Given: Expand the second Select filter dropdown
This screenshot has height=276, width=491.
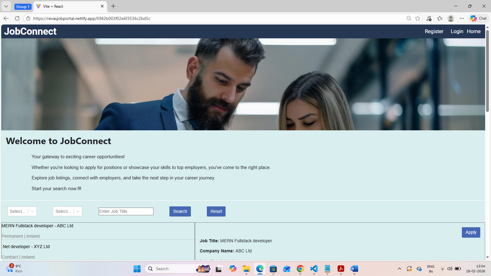Looking at the screenshot, I should (67, 211).
